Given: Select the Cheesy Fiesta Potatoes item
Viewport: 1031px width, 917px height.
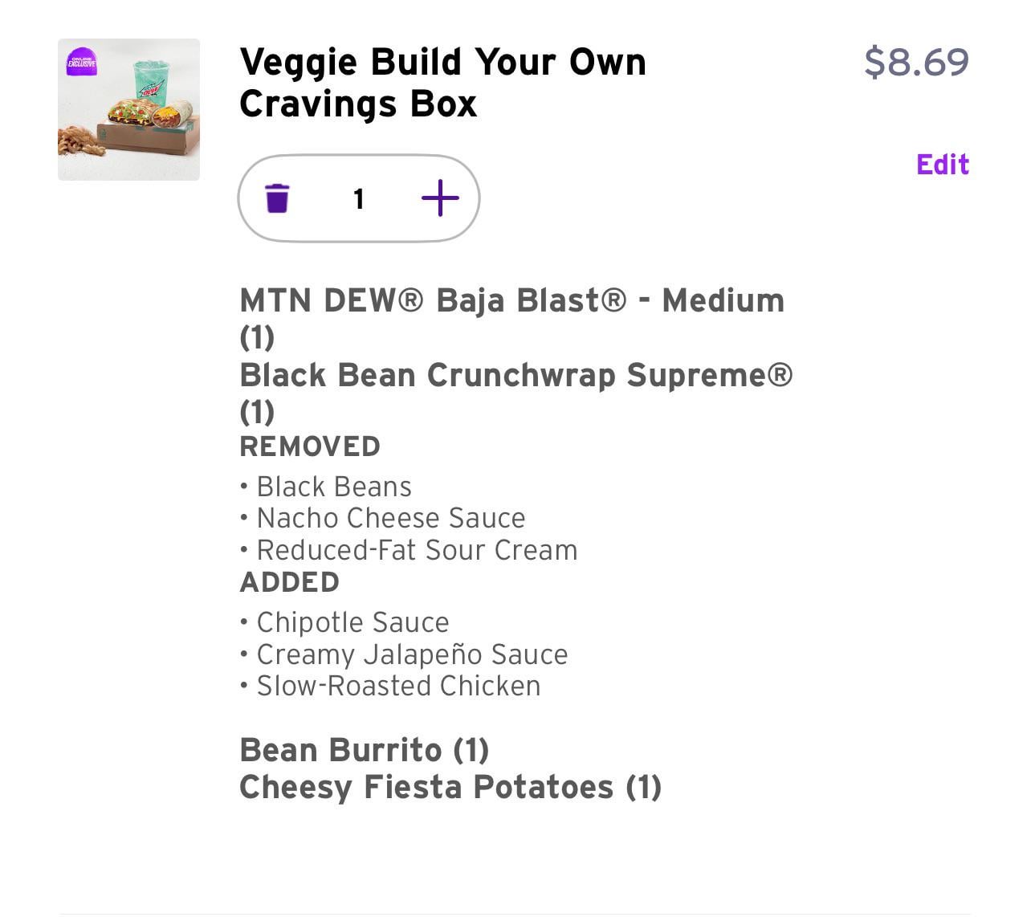Looking at the screenshot, I should tap(450, 787).
